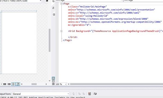
Task: Click the designer scroll left arrow
Action: [x=22, y=84]
